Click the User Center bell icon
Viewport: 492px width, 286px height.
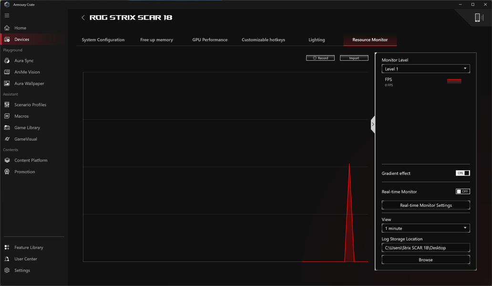coord(7,259)
